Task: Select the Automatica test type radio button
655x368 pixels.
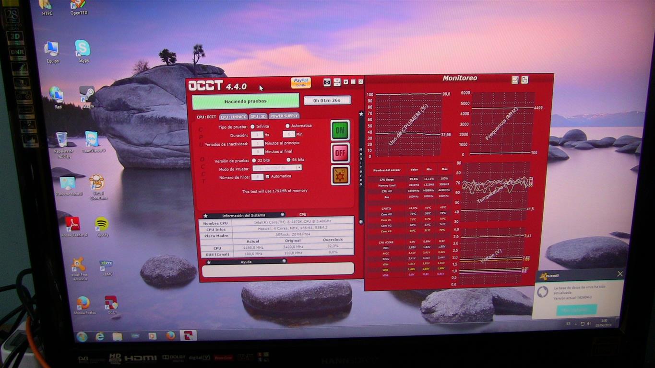Action: tap(287, 126)
